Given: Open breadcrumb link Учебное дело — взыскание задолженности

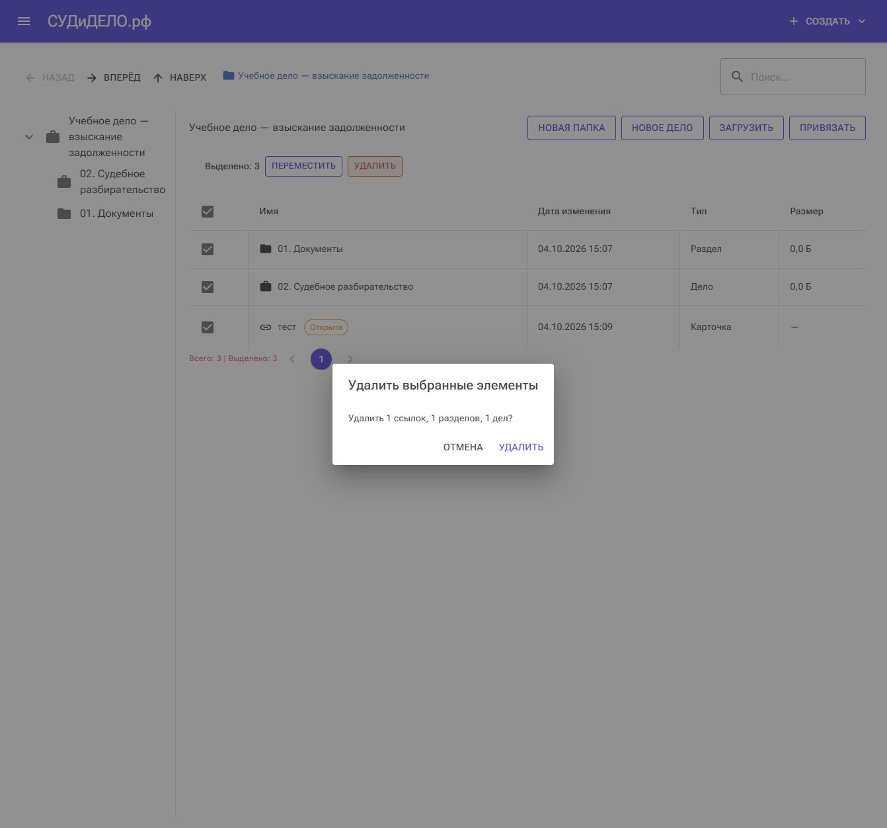Looking at the screenshot, I should [333, 75].
